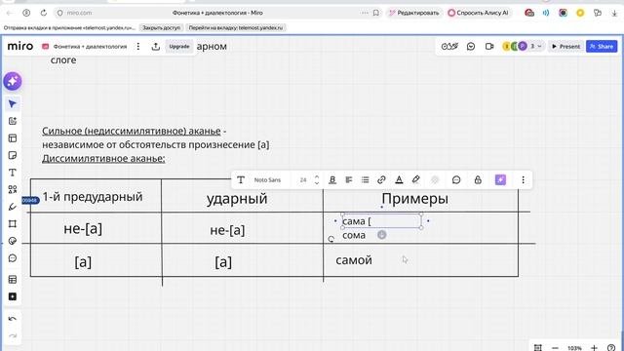The width and height of the screenshot is (624, 351).
Task: Open the table tool in sidebar
Action: coord(13,280)
